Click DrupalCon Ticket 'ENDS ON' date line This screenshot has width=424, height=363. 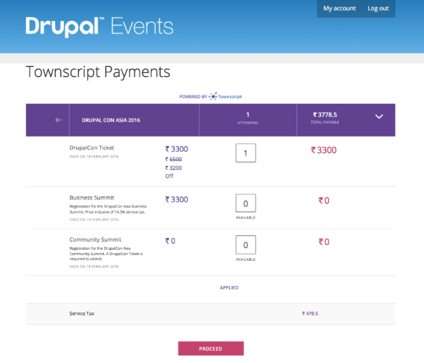point(94,156)
